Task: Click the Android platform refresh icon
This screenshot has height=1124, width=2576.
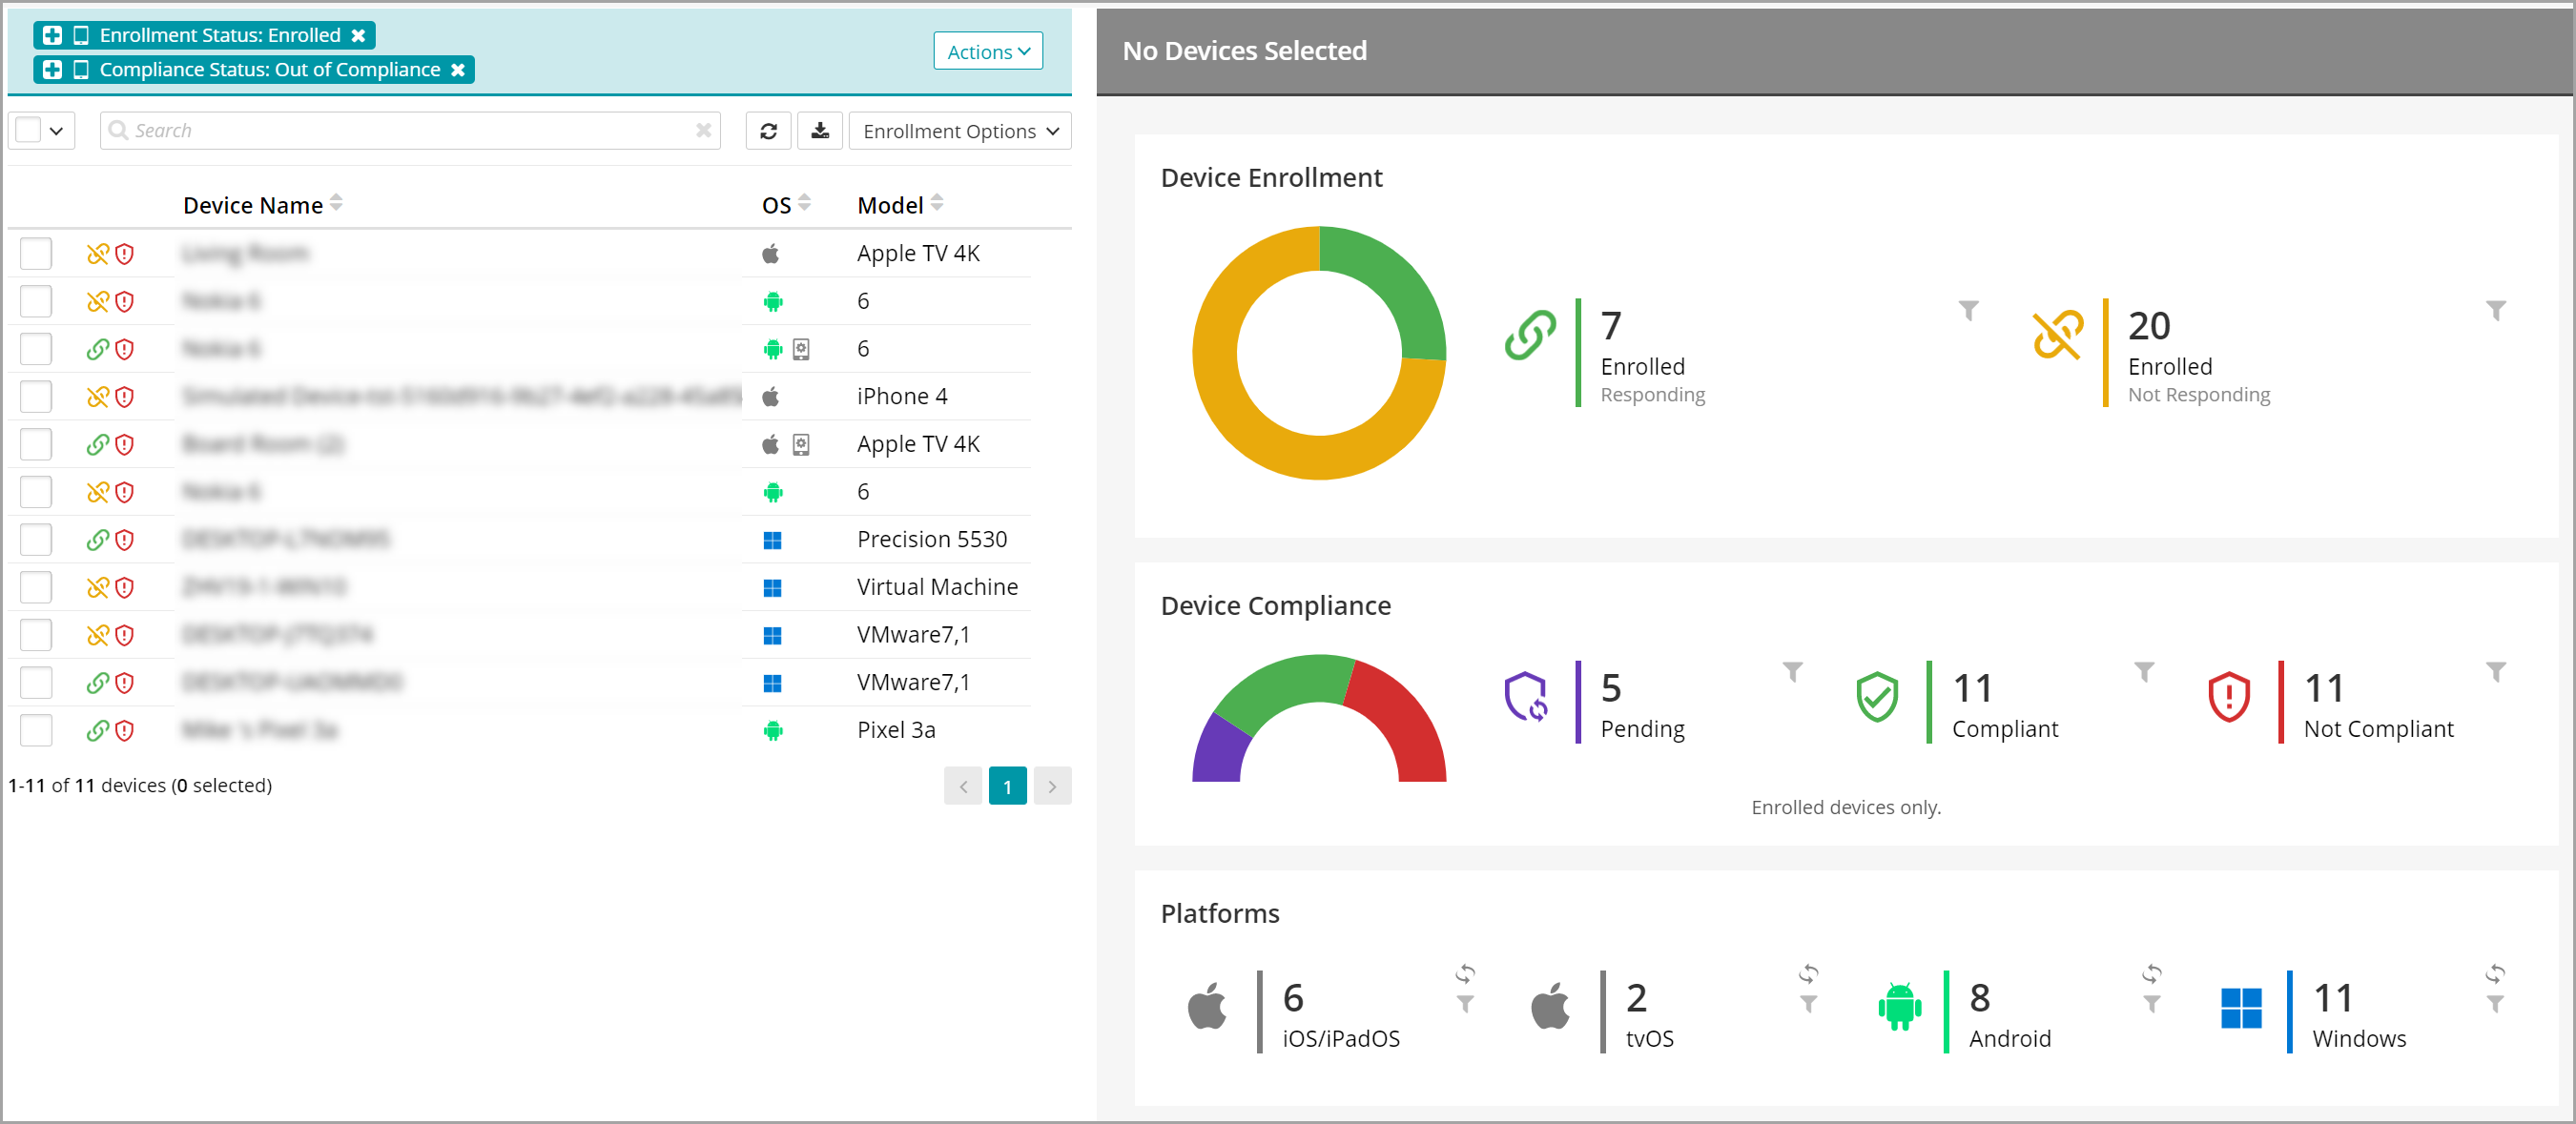Action: click(2151, 972)
